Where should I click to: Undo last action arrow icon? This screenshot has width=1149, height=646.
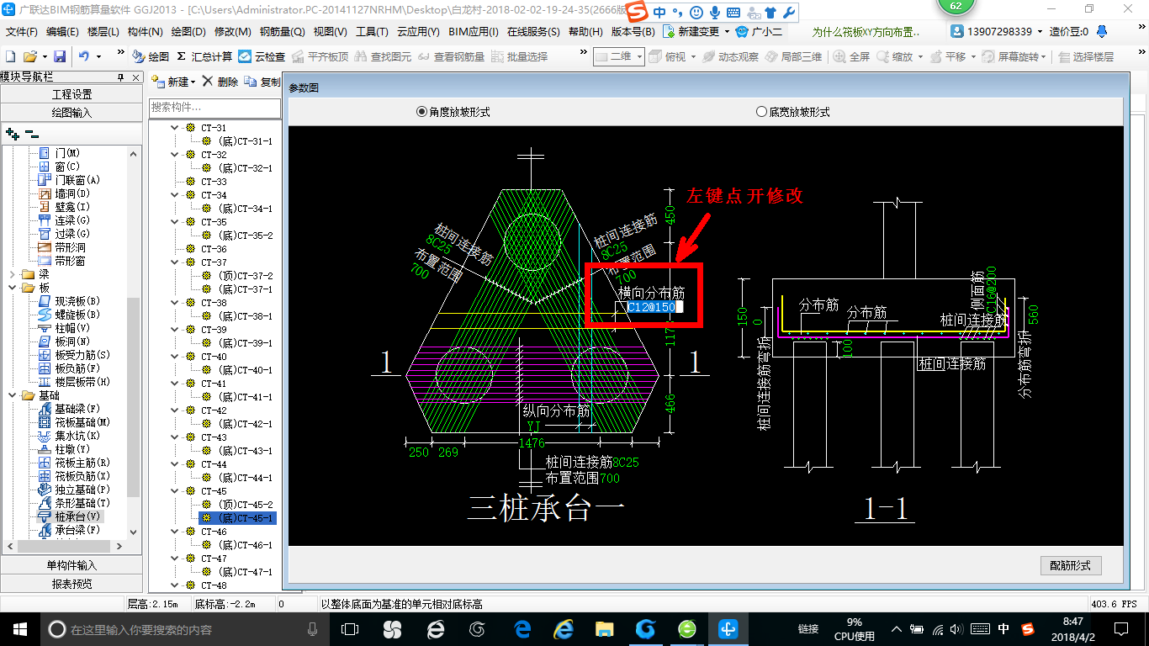tap(84, 57)
